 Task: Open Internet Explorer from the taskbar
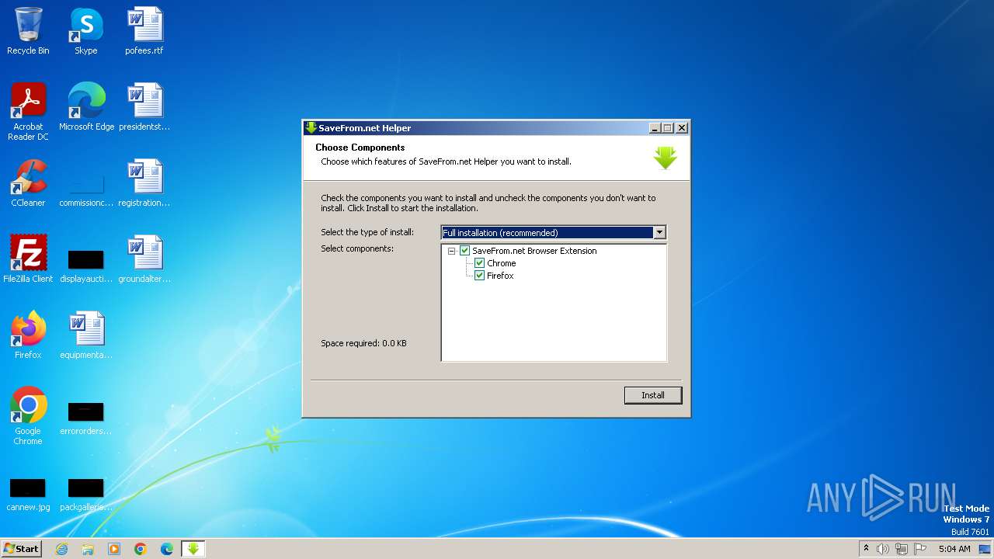61,549
